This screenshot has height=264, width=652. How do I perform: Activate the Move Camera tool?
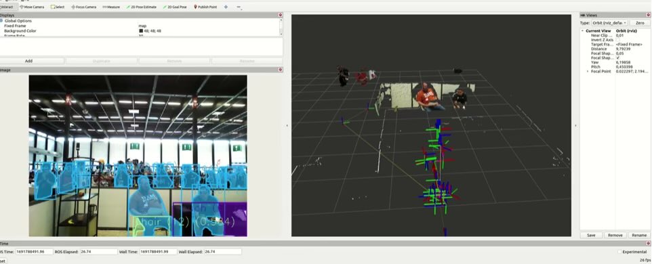(x=32, y=7)
